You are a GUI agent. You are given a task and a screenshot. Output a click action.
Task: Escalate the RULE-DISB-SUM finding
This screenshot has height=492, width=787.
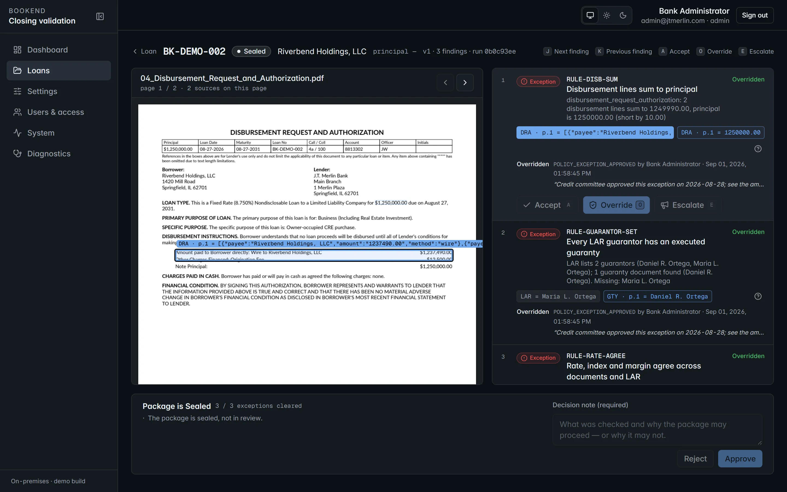point(688,205)
